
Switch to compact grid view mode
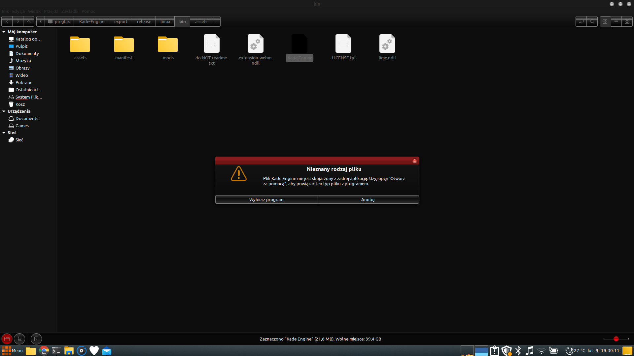(627, 21)
